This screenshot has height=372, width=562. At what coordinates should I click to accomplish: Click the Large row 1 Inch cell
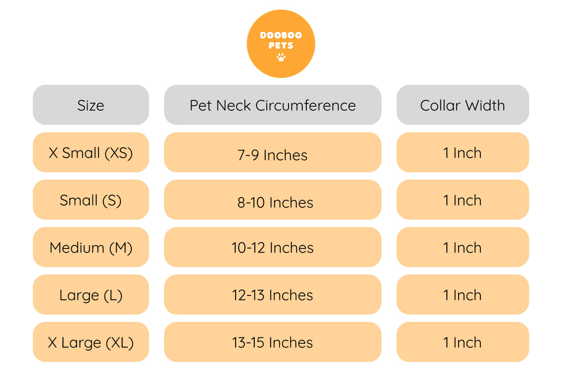point(462,295)
